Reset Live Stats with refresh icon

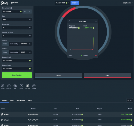(69, 21)
